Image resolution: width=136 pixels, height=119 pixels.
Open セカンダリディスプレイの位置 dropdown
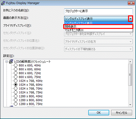98,41
